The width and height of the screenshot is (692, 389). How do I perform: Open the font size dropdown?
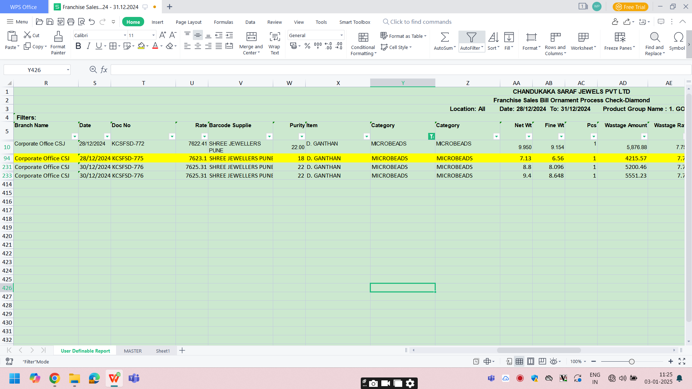(154, 35)
